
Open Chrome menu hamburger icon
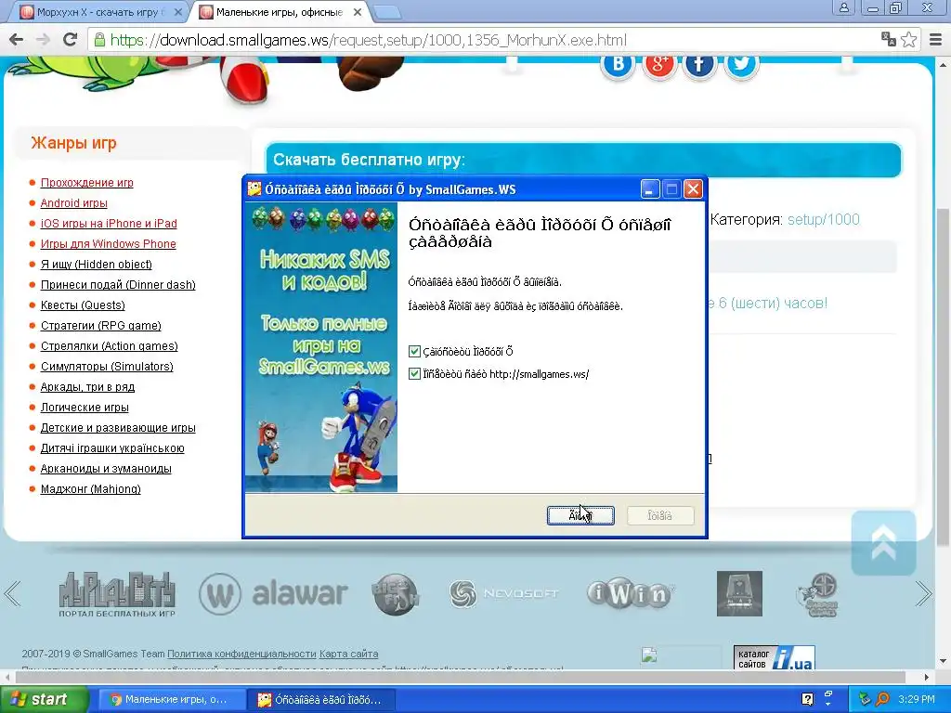point(936,40)
